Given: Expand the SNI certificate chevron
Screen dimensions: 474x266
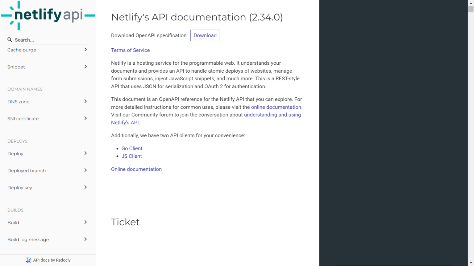Looking at the screenshot, I should (x=85, y=118).
